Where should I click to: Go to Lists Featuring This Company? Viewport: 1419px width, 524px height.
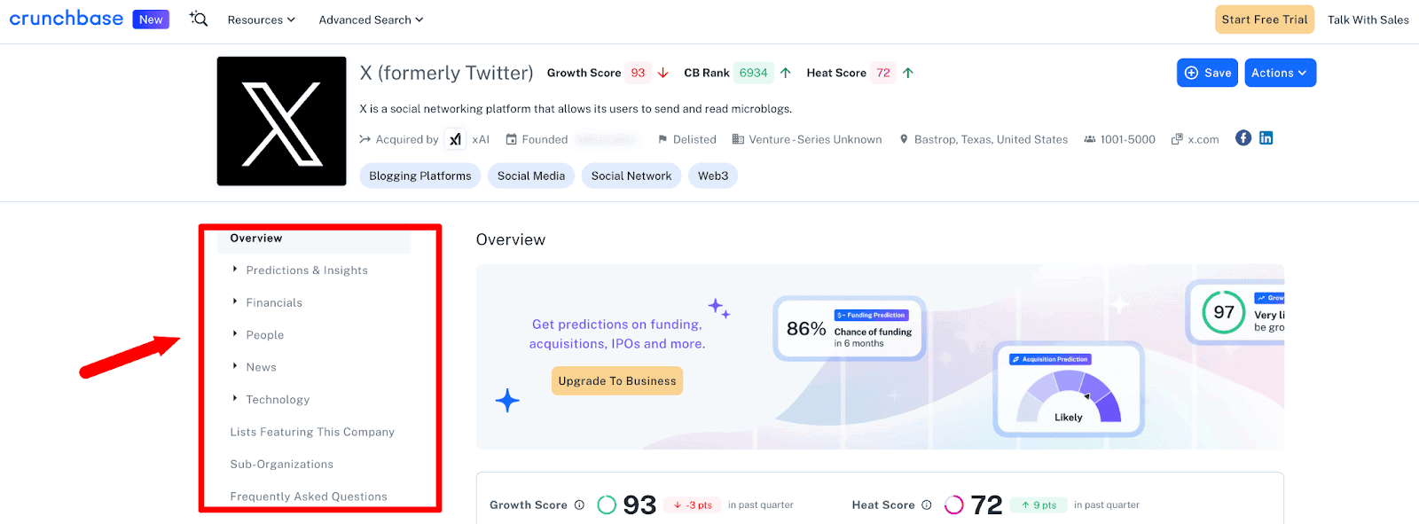click(x=312, y=432)
